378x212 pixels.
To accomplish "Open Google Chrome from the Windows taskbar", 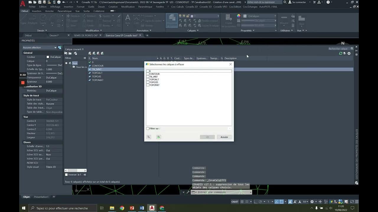I will coord(122,208).
